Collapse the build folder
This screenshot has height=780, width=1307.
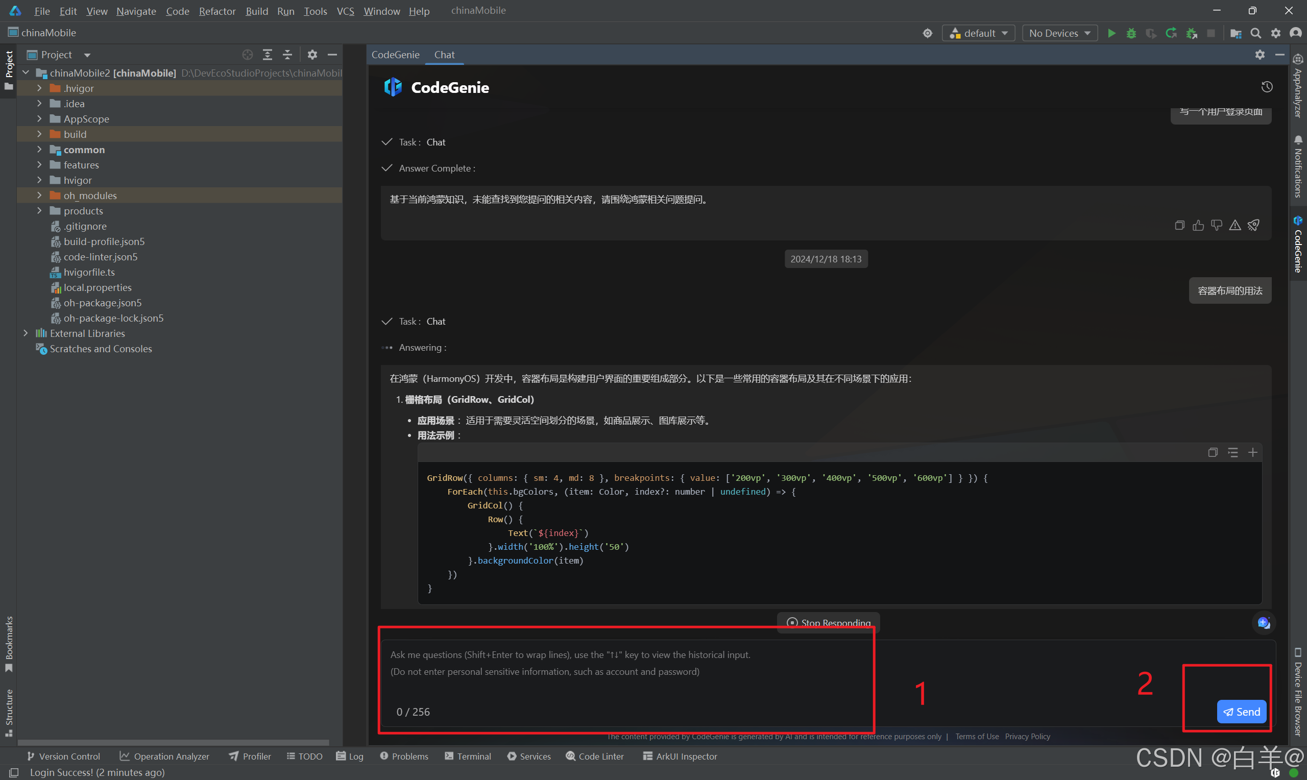click(39, 134)
